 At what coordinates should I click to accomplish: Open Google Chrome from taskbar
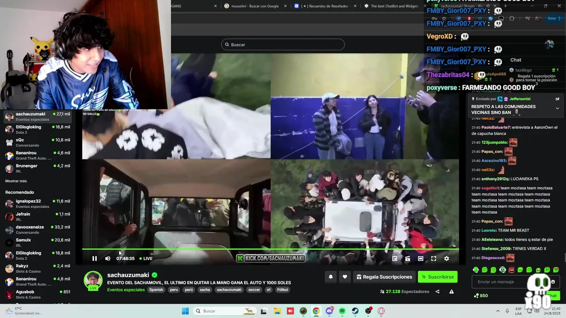click(316, 311)
